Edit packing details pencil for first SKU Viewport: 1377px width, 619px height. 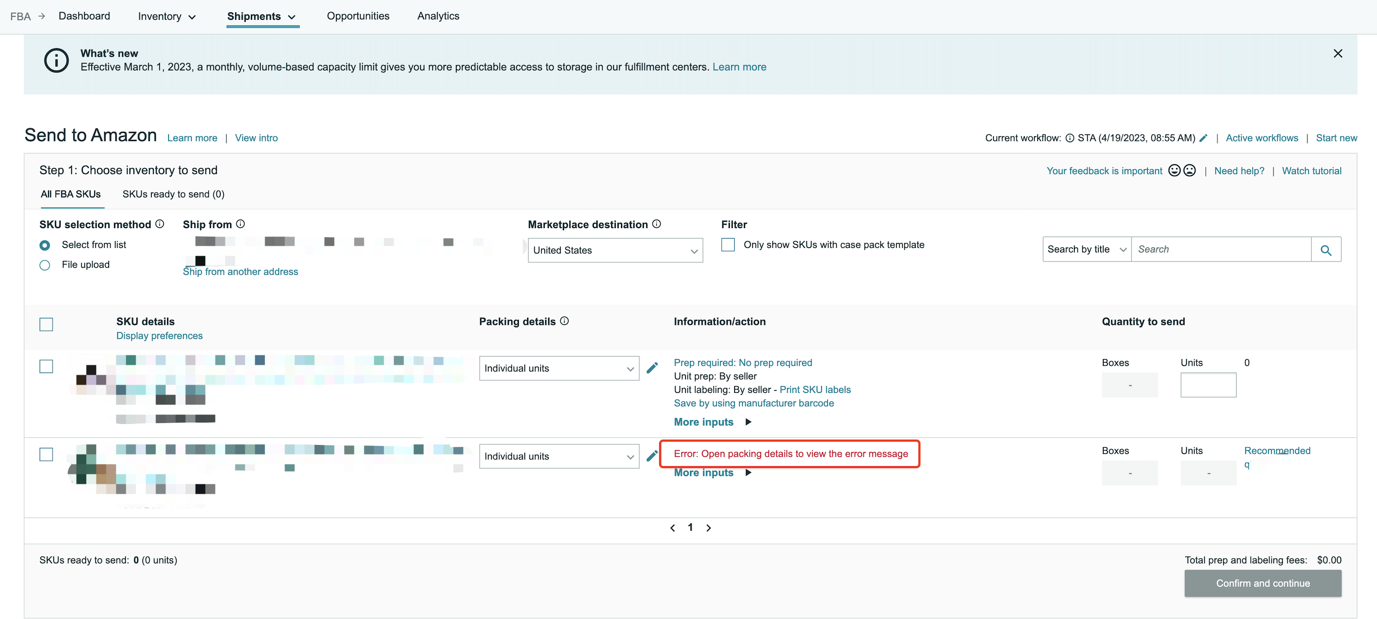(x=652, y=368)
